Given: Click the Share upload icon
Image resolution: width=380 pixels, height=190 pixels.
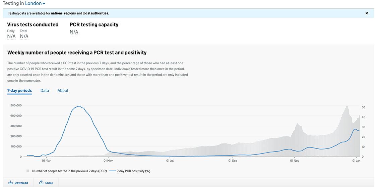Looking at the screenshot, I should [41, 183].
